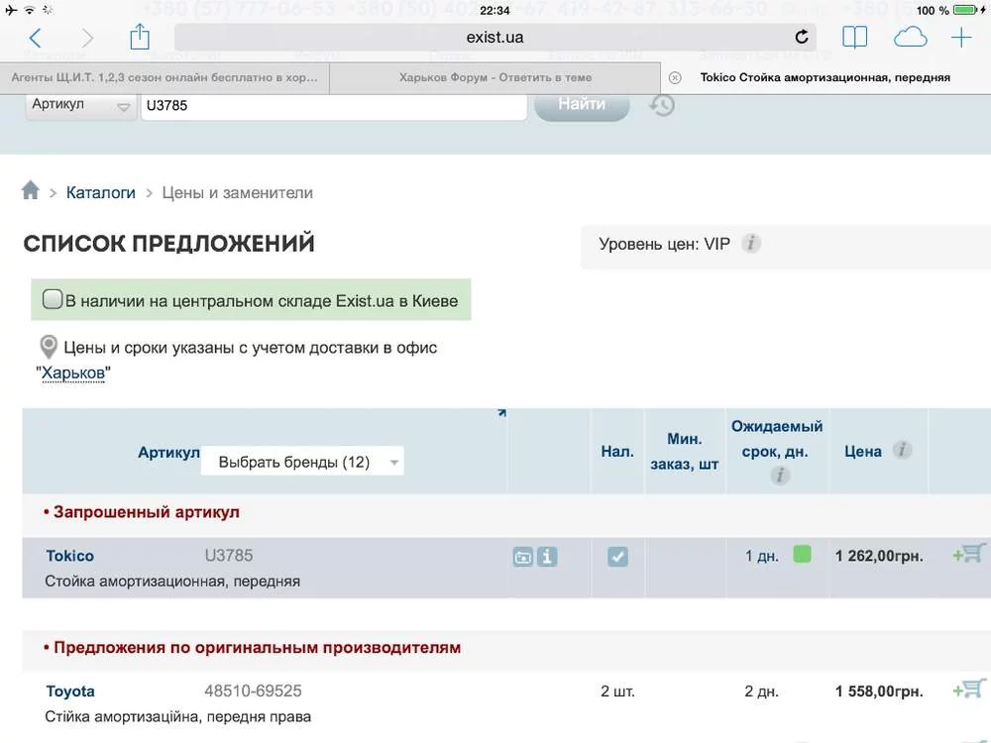Click Цены и заменители breadcrumb
Image resolution: width=991 pixels, height=743 pixels.
238,193
